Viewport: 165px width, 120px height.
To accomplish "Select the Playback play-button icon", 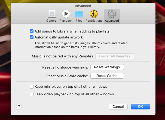I will (66, 14).
